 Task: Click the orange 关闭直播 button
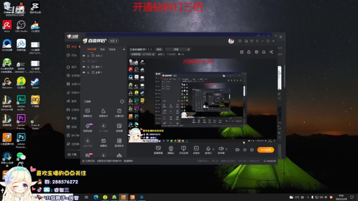tap(265, 150)
